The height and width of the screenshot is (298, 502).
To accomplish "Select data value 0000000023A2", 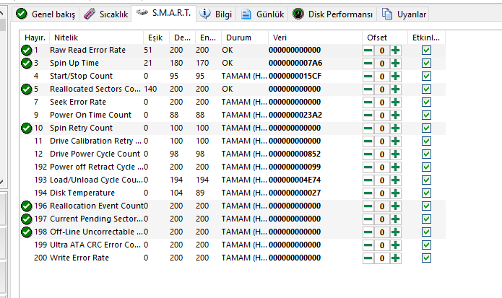I will click(x=295, y=115).
